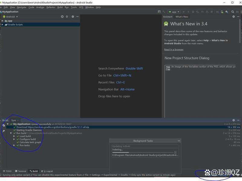Click the Debug app bug icon
The width and height of the screenshot is (242, 181).
193,12
